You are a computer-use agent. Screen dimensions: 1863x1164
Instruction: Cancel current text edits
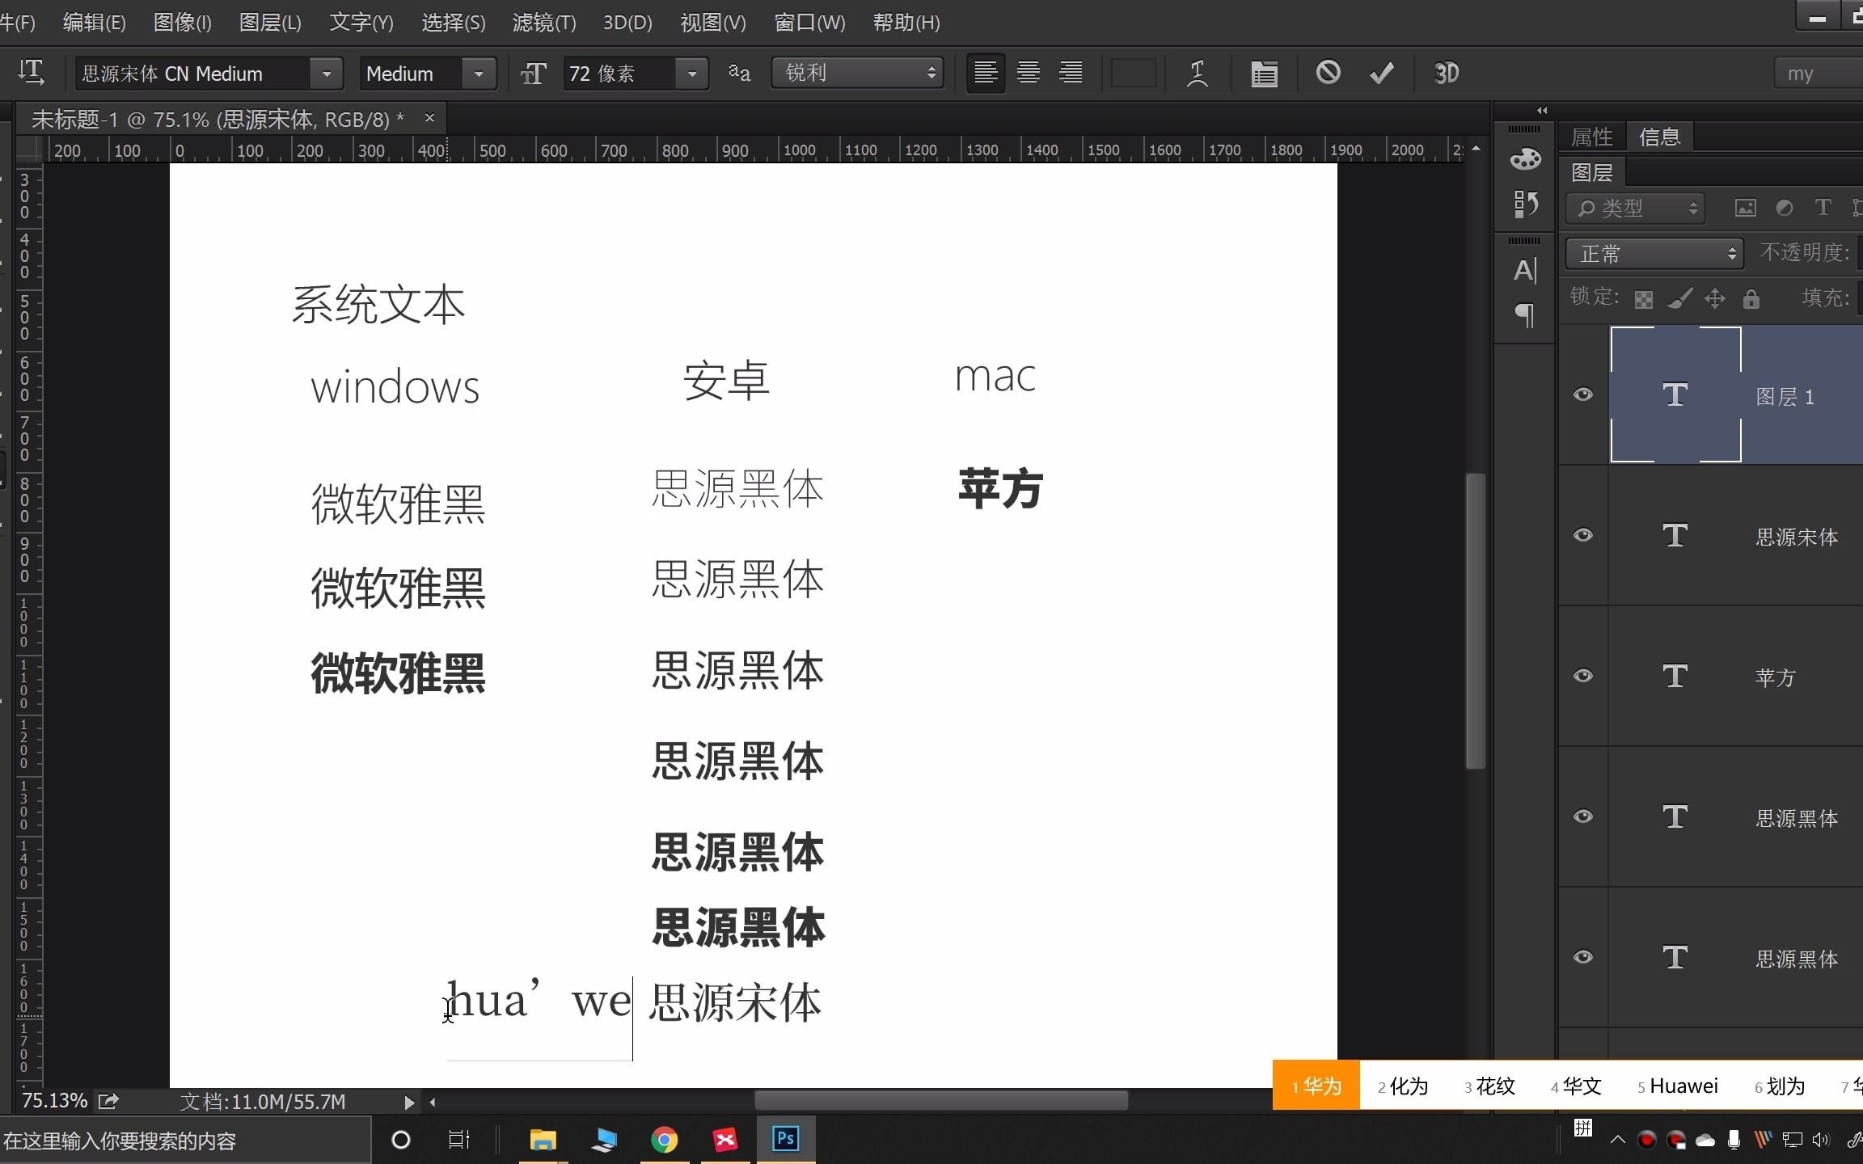pyautogui.click(x=1328, y=73)
